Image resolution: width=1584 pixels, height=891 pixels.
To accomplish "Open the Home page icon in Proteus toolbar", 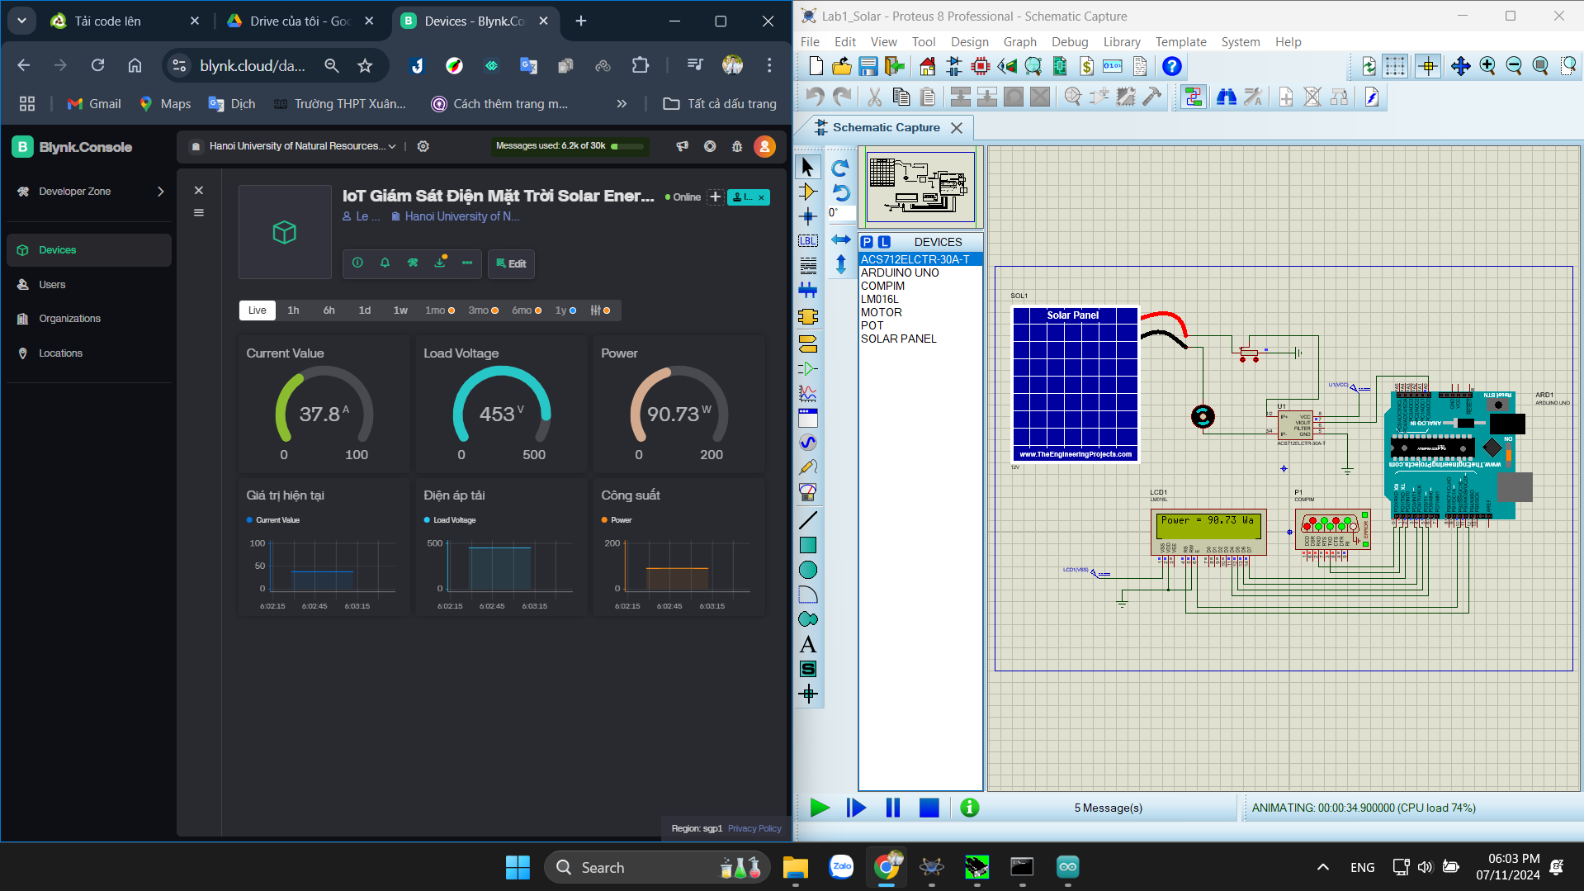I will [x=927, y=66].
